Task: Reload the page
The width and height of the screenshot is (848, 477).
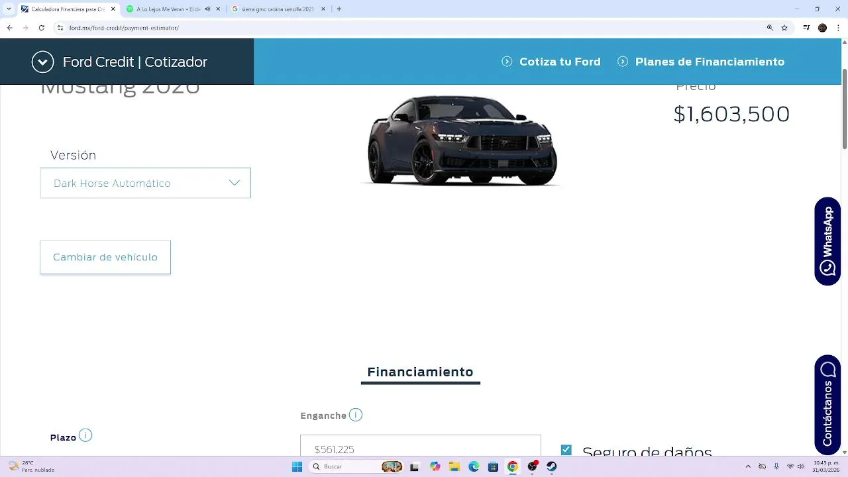Action: [x=42, y=28]
